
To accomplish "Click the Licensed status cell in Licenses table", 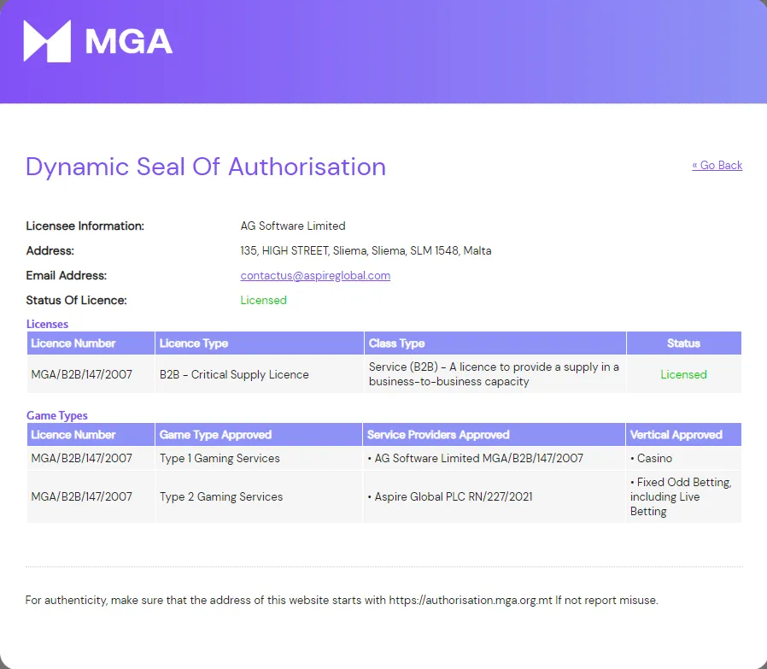I will [683, 374].
